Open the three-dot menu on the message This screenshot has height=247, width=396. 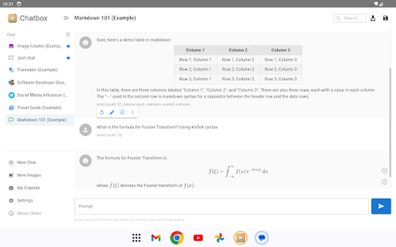[132, 112]
